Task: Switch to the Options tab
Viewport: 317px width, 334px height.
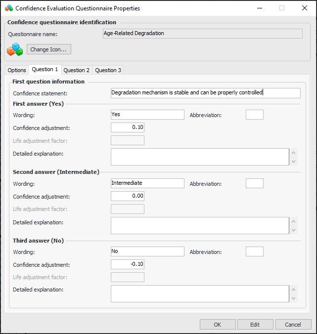Action: (x=17, y=70)
